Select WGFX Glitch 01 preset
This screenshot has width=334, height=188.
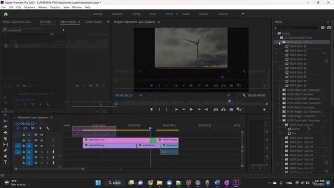[298, 46]
